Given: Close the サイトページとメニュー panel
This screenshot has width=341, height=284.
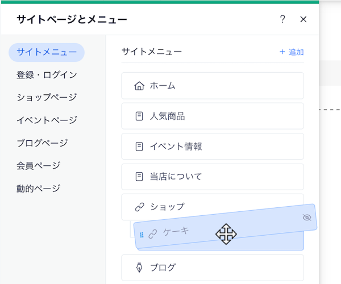Looking at the screenshot, I should [303, 19].
